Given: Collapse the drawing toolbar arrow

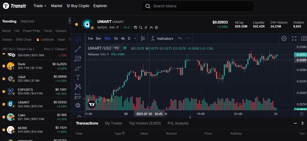Looking at the screenshot, I should click(84, 99).
